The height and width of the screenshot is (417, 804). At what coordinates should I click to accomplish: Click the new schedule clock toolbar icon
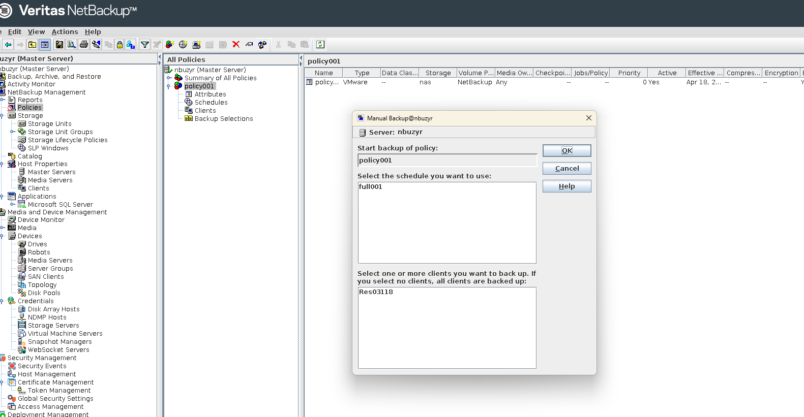click(x=183, y=45)
